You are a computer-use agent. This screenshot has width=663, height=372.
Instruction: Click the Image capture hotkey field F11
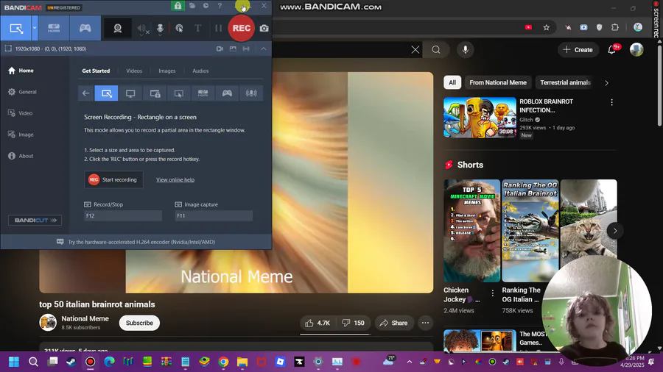[214, 215]
